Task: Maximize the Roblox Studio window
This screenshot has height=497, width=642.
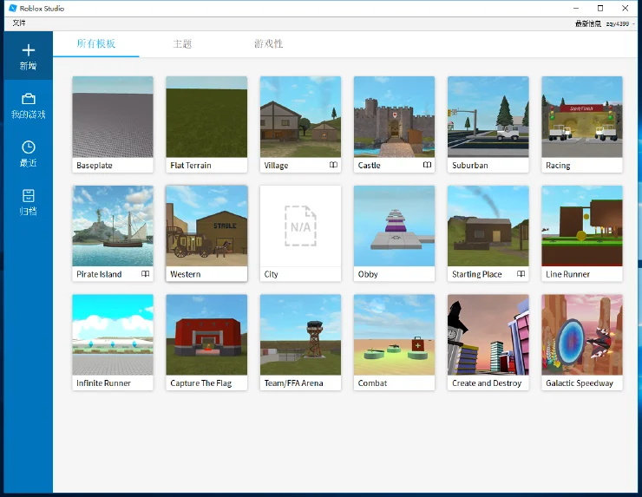Action: click(x=600, y=8)
